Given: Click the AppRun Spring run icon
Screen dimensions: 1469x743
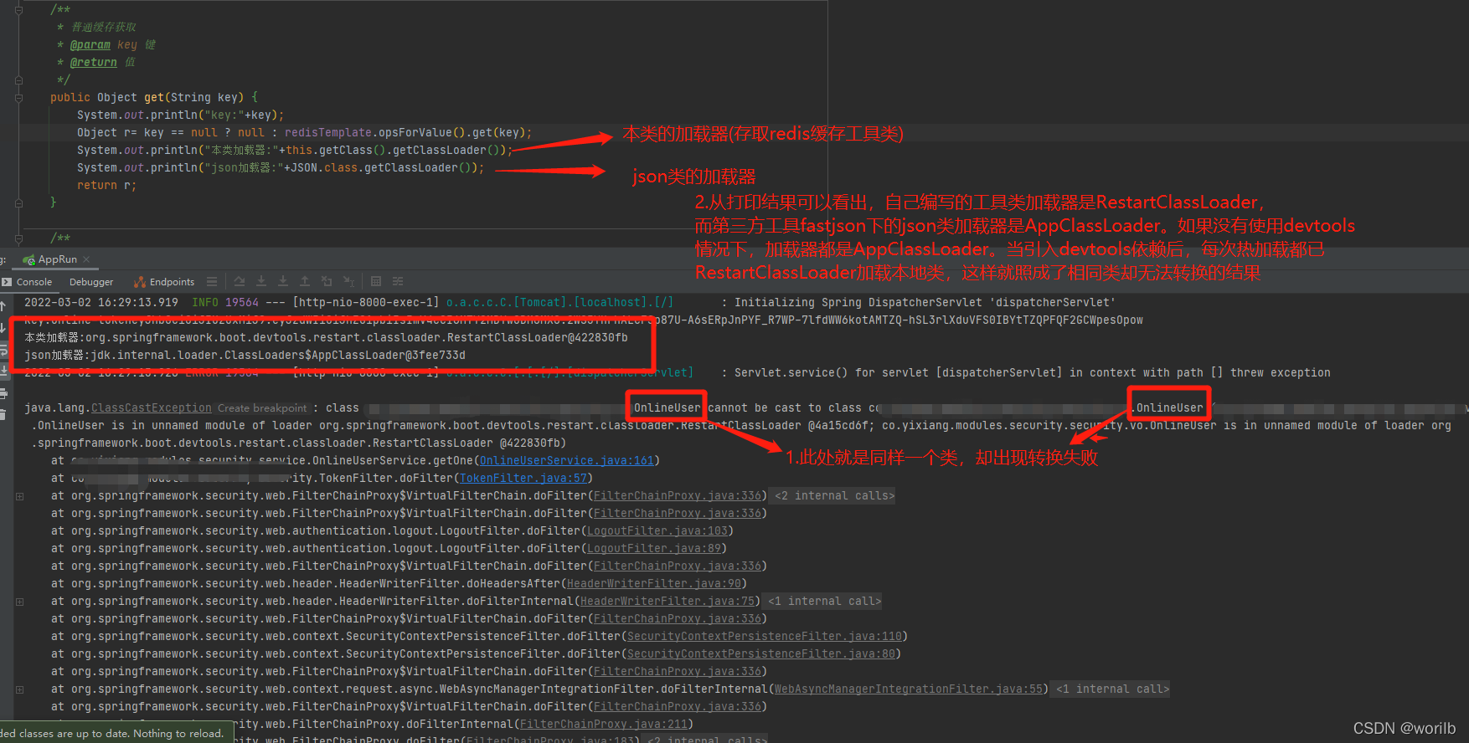Looking at the screenshot, I should (29, 259).
